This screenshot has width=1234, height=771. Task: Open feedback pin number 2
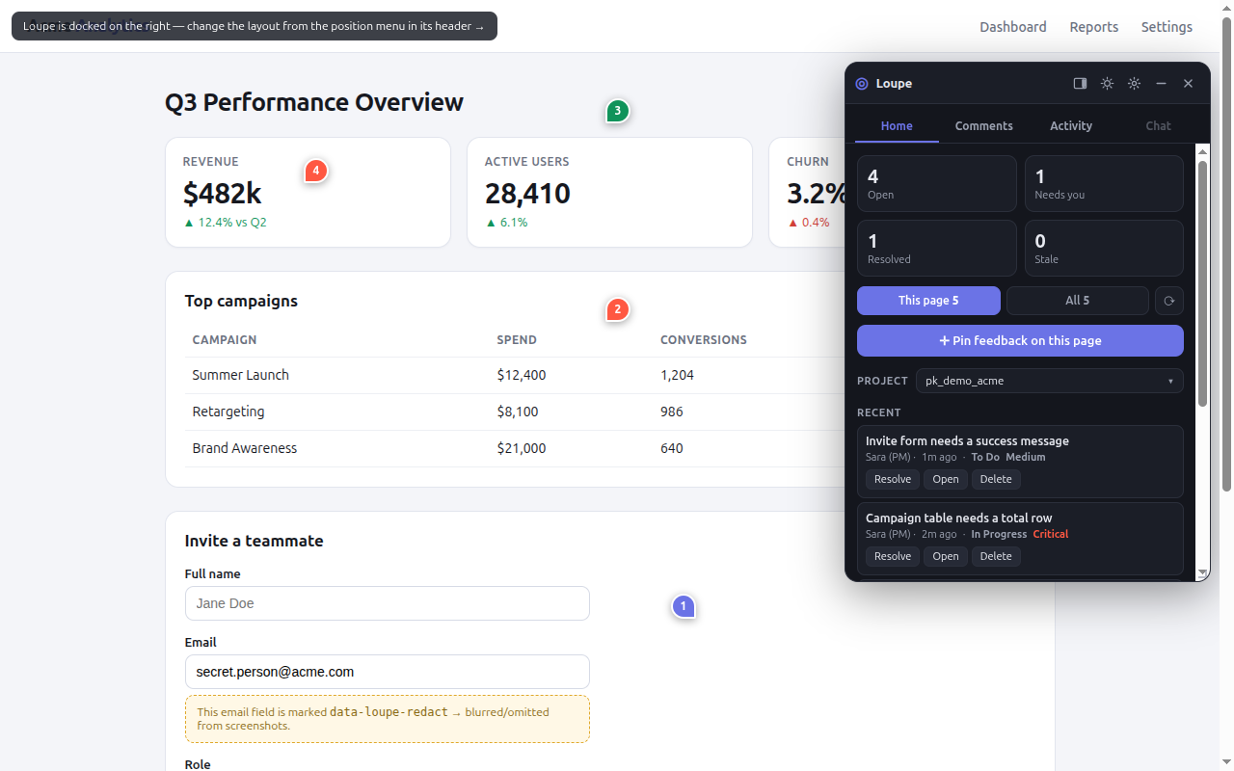[x=617, y=309]
